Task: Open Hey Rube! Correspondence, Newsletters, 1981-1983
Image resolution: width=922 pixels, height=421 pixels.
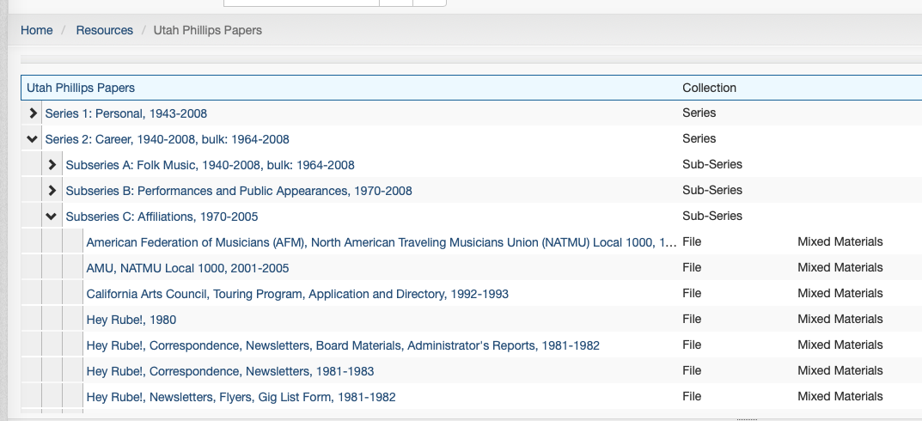Action: (x=230, y=371)
